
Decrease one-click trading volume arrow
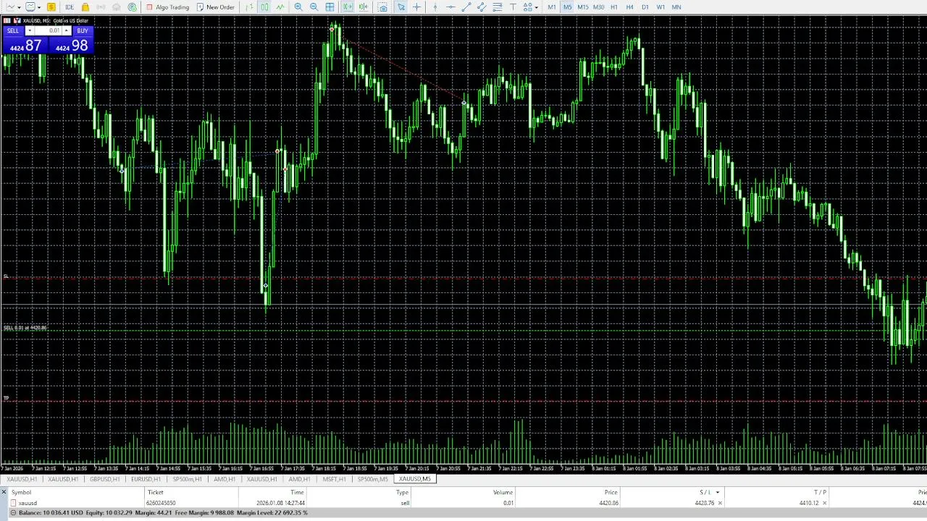coord(30,30)
